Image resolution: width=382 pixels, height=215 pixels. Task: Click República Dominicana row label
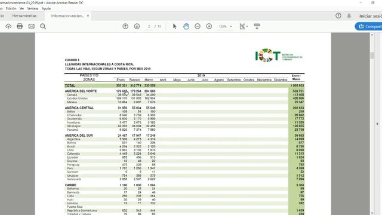click(x=82, y=210)
